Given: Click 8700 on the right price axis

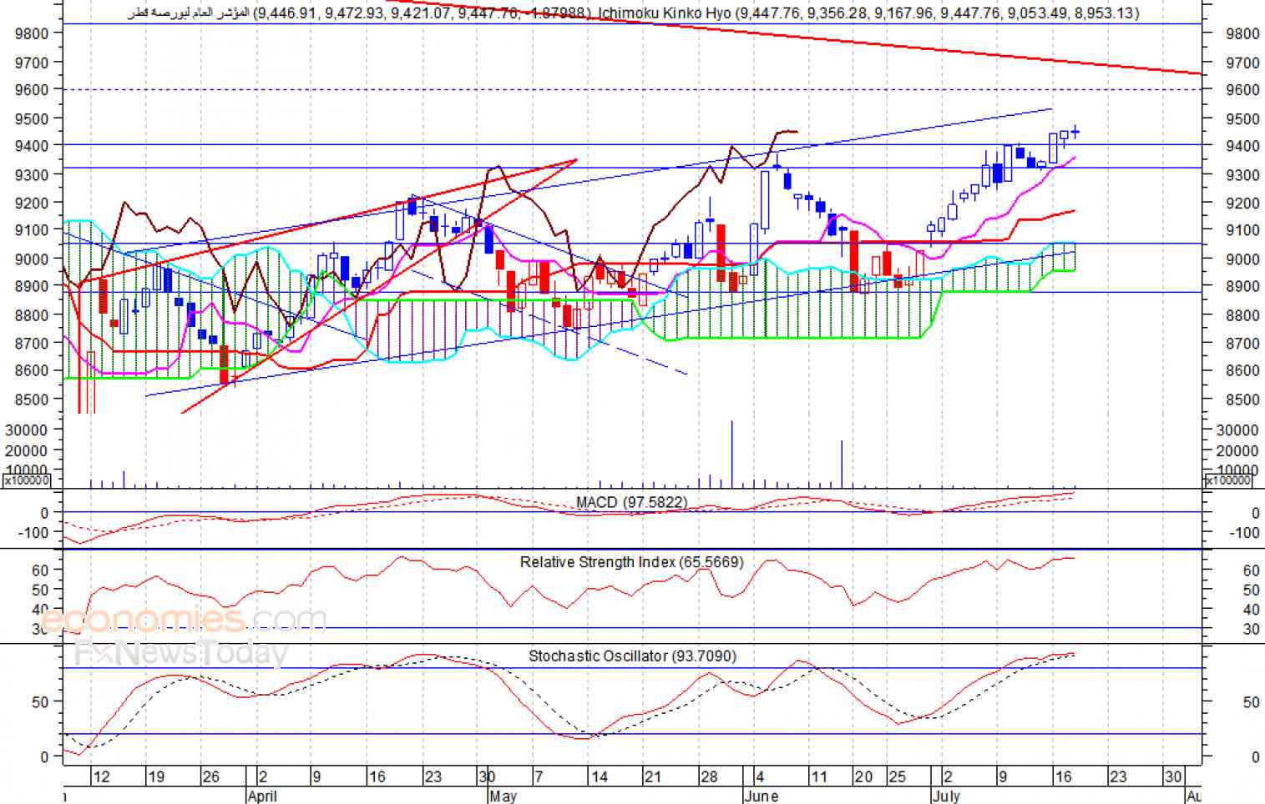Looking at the screenshot, I should 1242,344.
